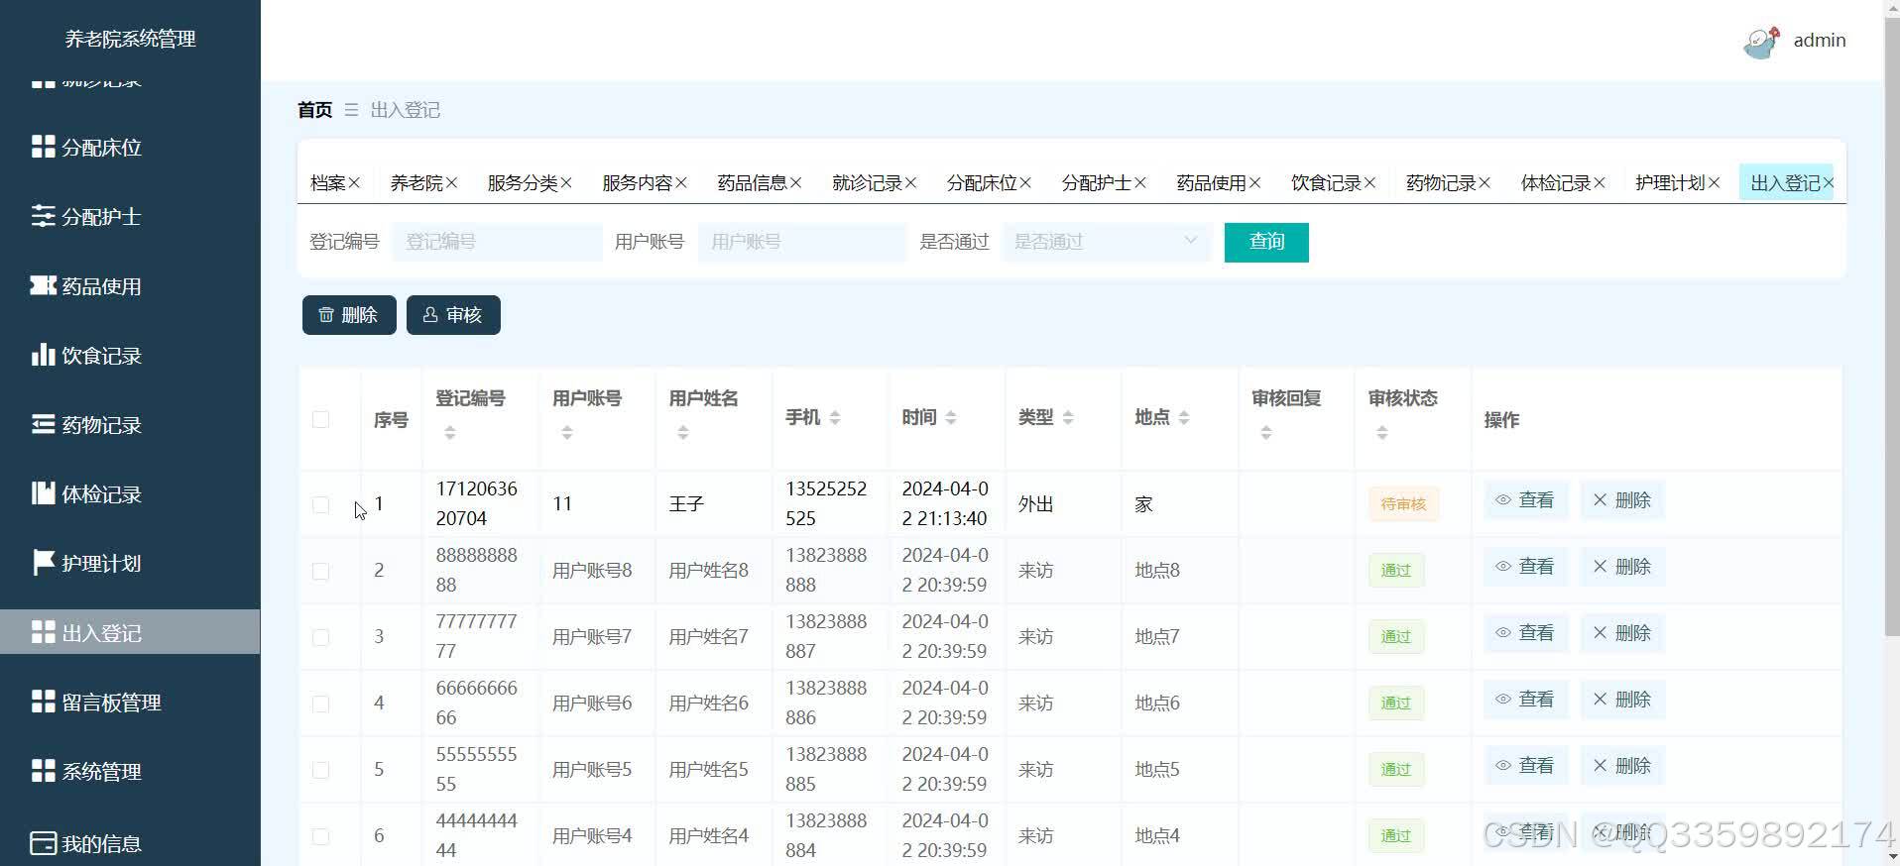The width and height of the screenshot is (1900, 866).
Task: Check the row 用户账号7 checkbox
Action: (320, 637)
